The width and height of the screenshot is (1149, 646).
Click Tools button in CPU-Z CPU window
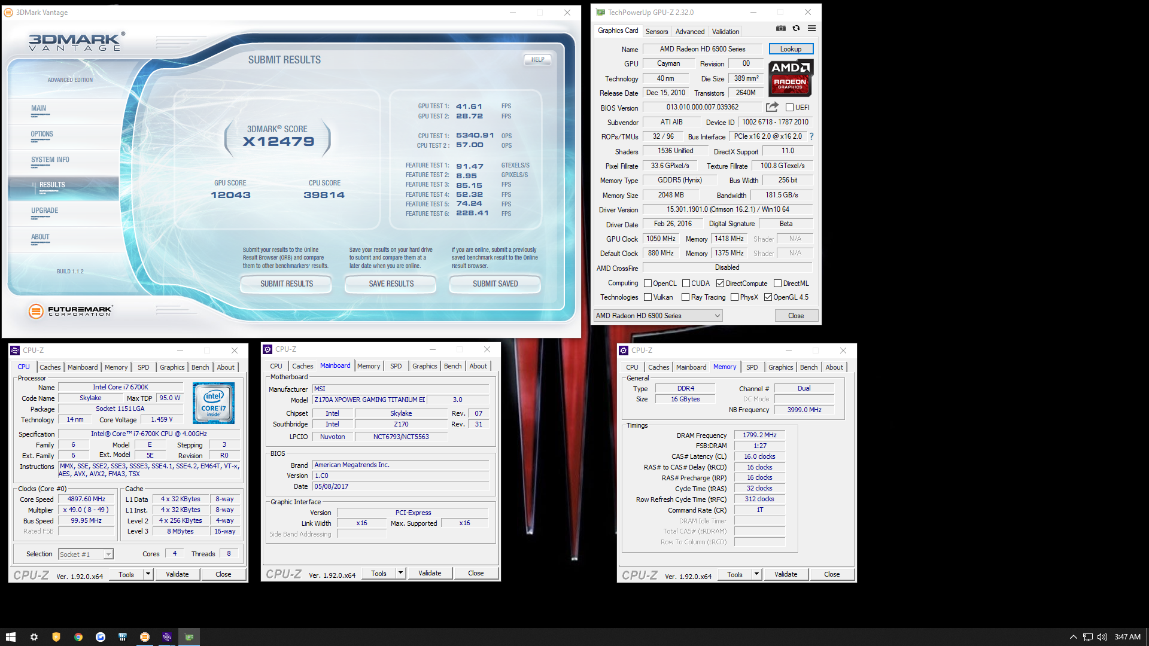(x=126, y=574)
